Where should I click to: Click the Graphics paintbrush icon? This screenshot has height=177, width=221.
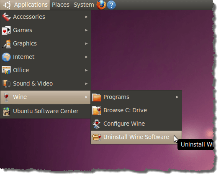tap(6, 44)
